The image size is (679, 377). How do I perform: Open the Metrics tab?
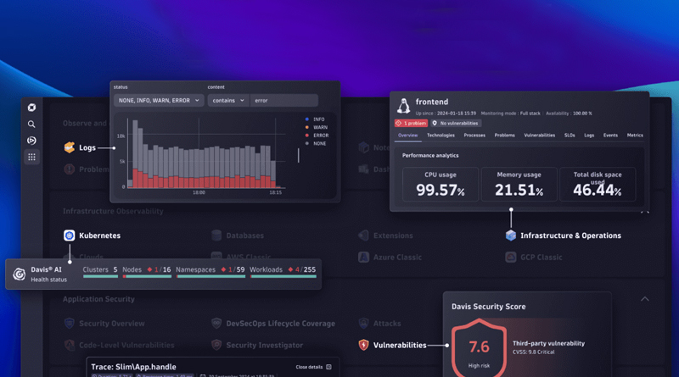pyautogui.click(x=635, y=136)
